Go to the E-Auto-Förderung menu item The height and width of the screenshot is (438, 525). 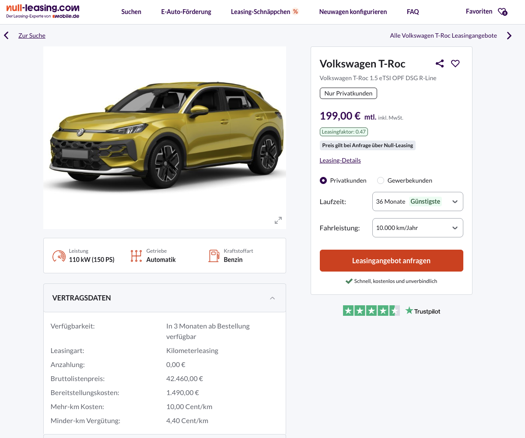(186, 12)
